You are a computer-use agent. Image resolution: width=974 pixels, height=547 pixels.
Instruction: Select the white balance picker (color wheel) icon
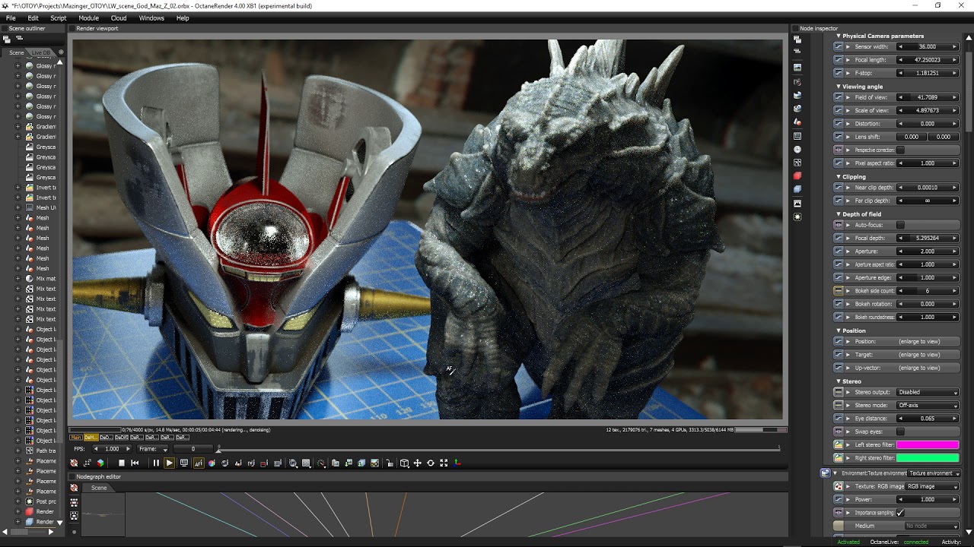212,463
